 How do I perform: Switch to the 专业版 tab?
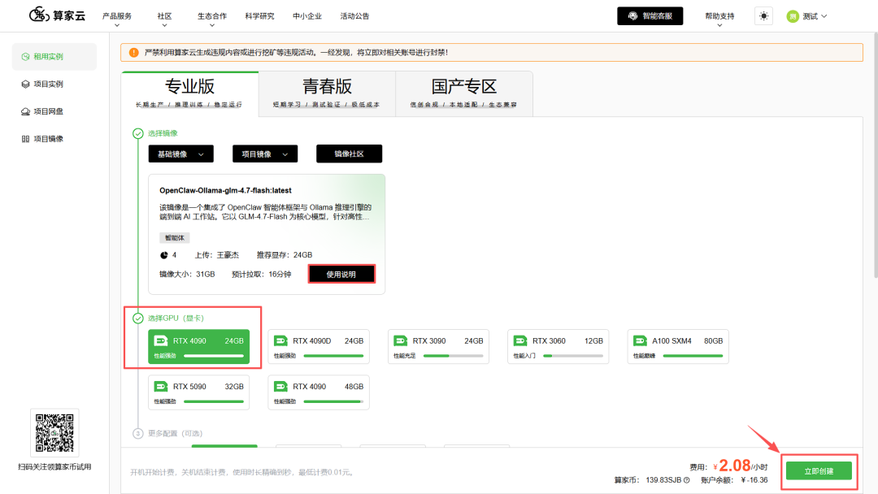[x=189, y=94]
